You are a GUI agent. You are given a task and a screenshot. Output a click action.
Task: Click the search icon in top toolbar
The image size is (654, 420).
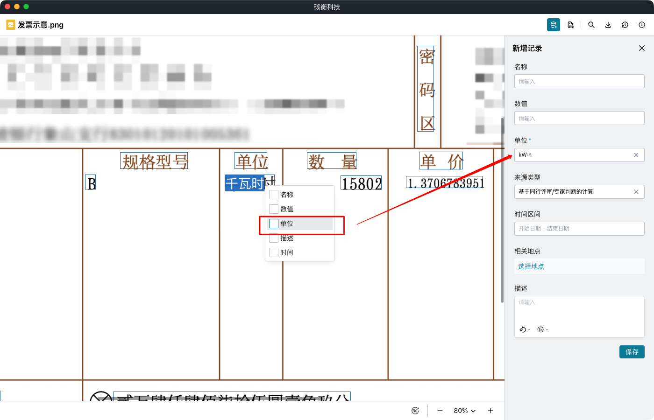(x=591, y=25)
